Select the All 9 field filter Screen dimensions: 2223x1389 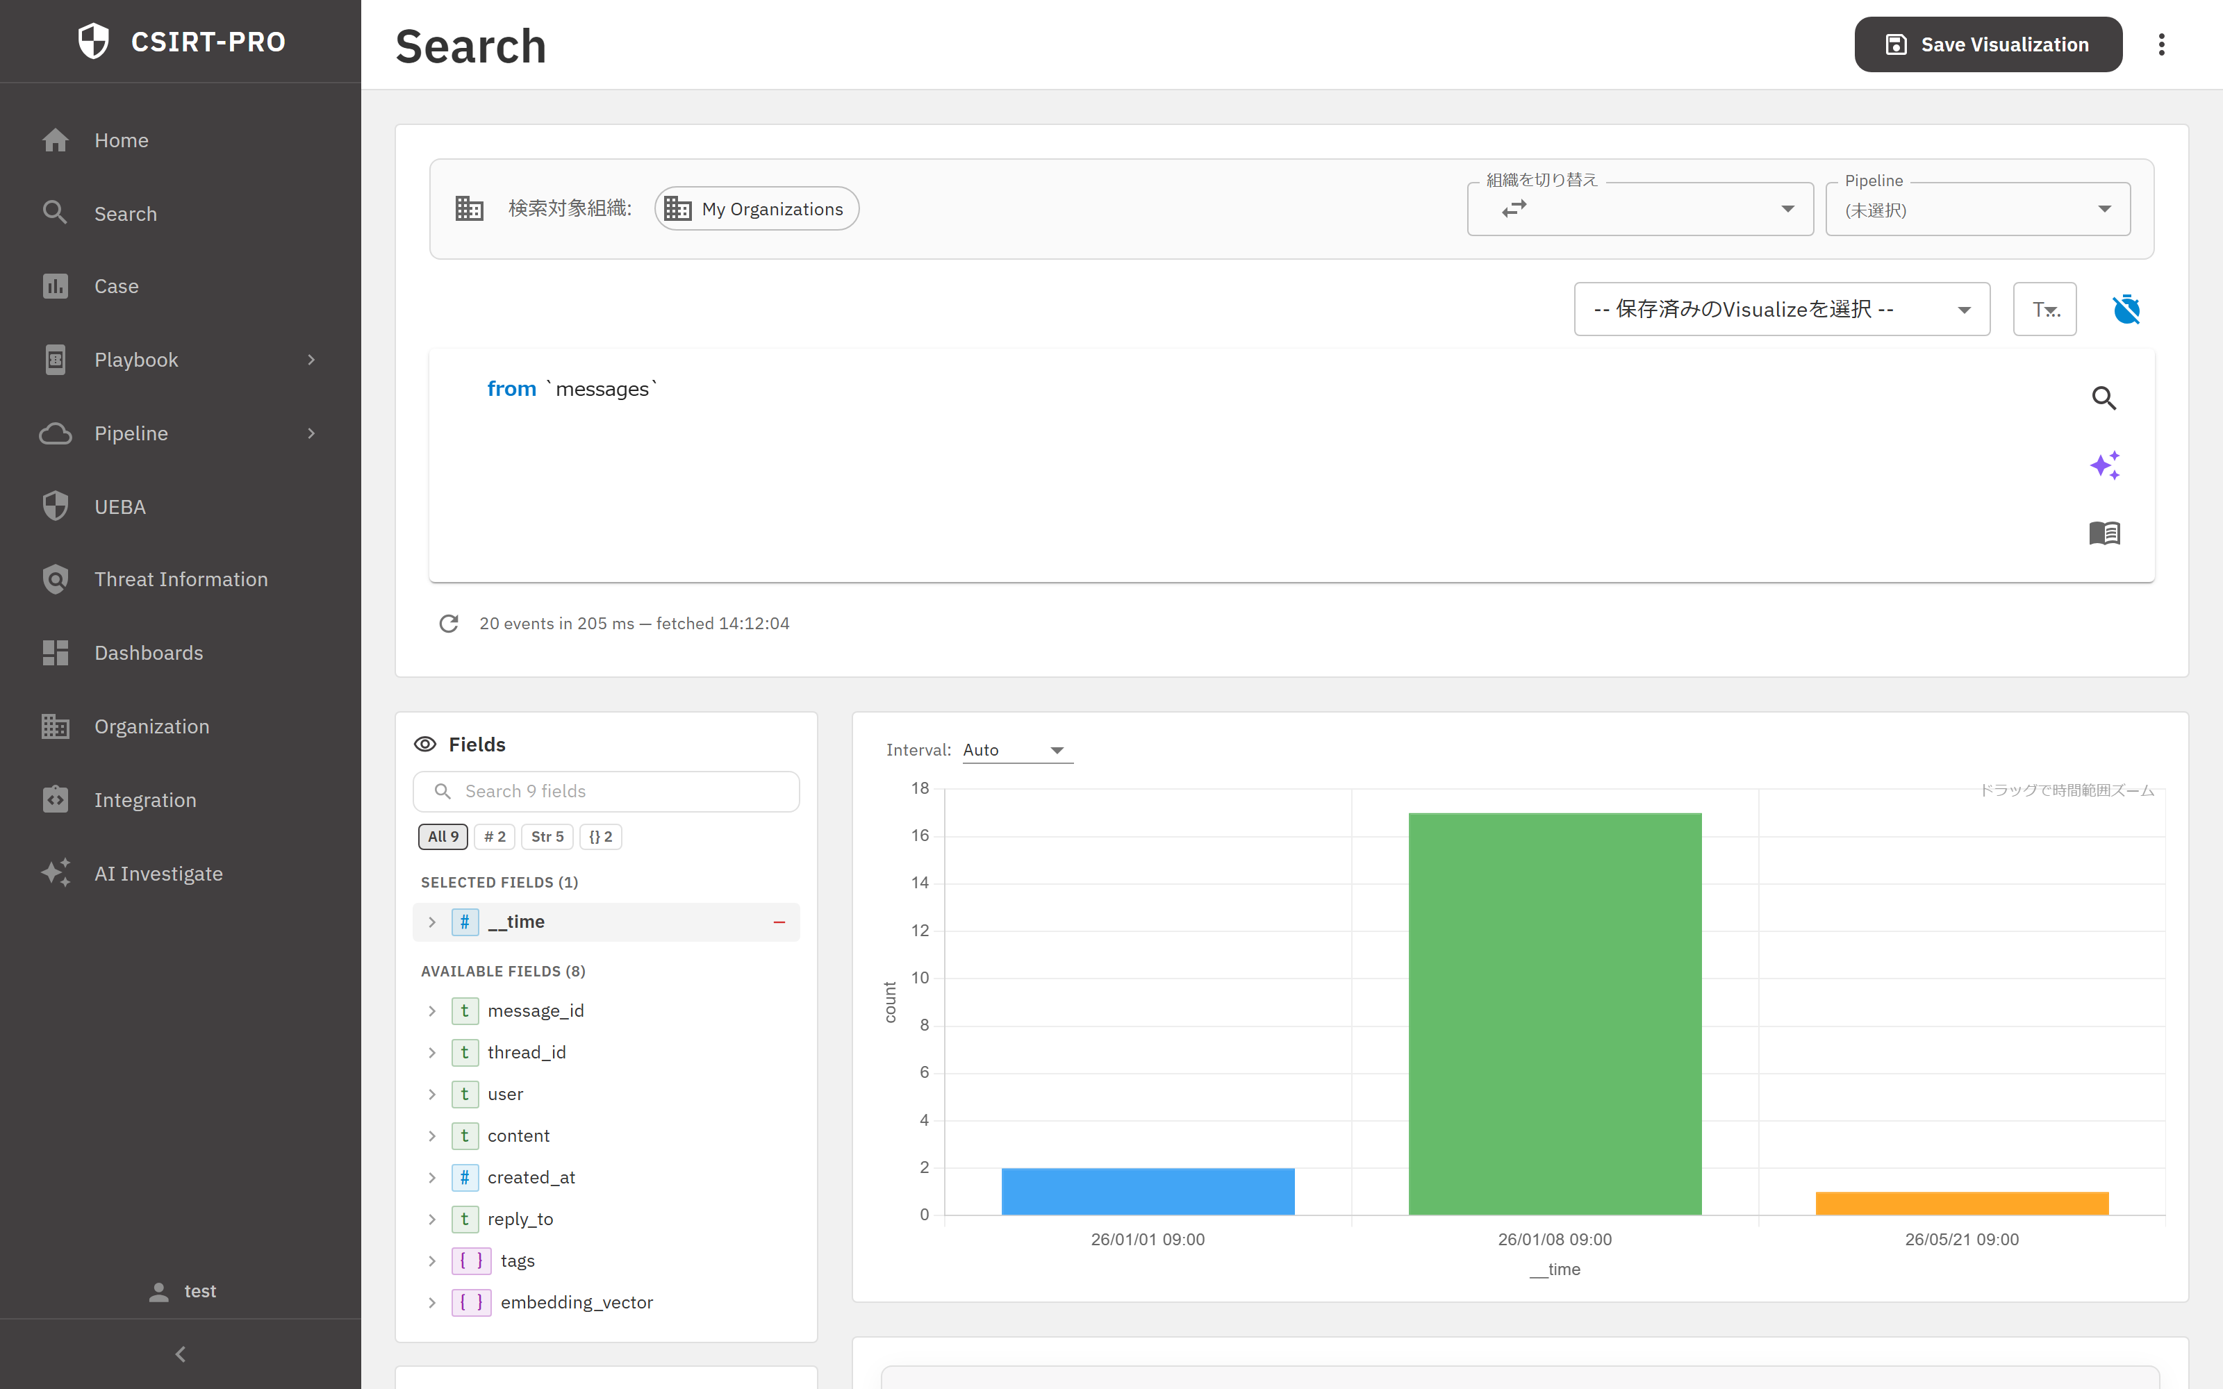click(443, 837)
